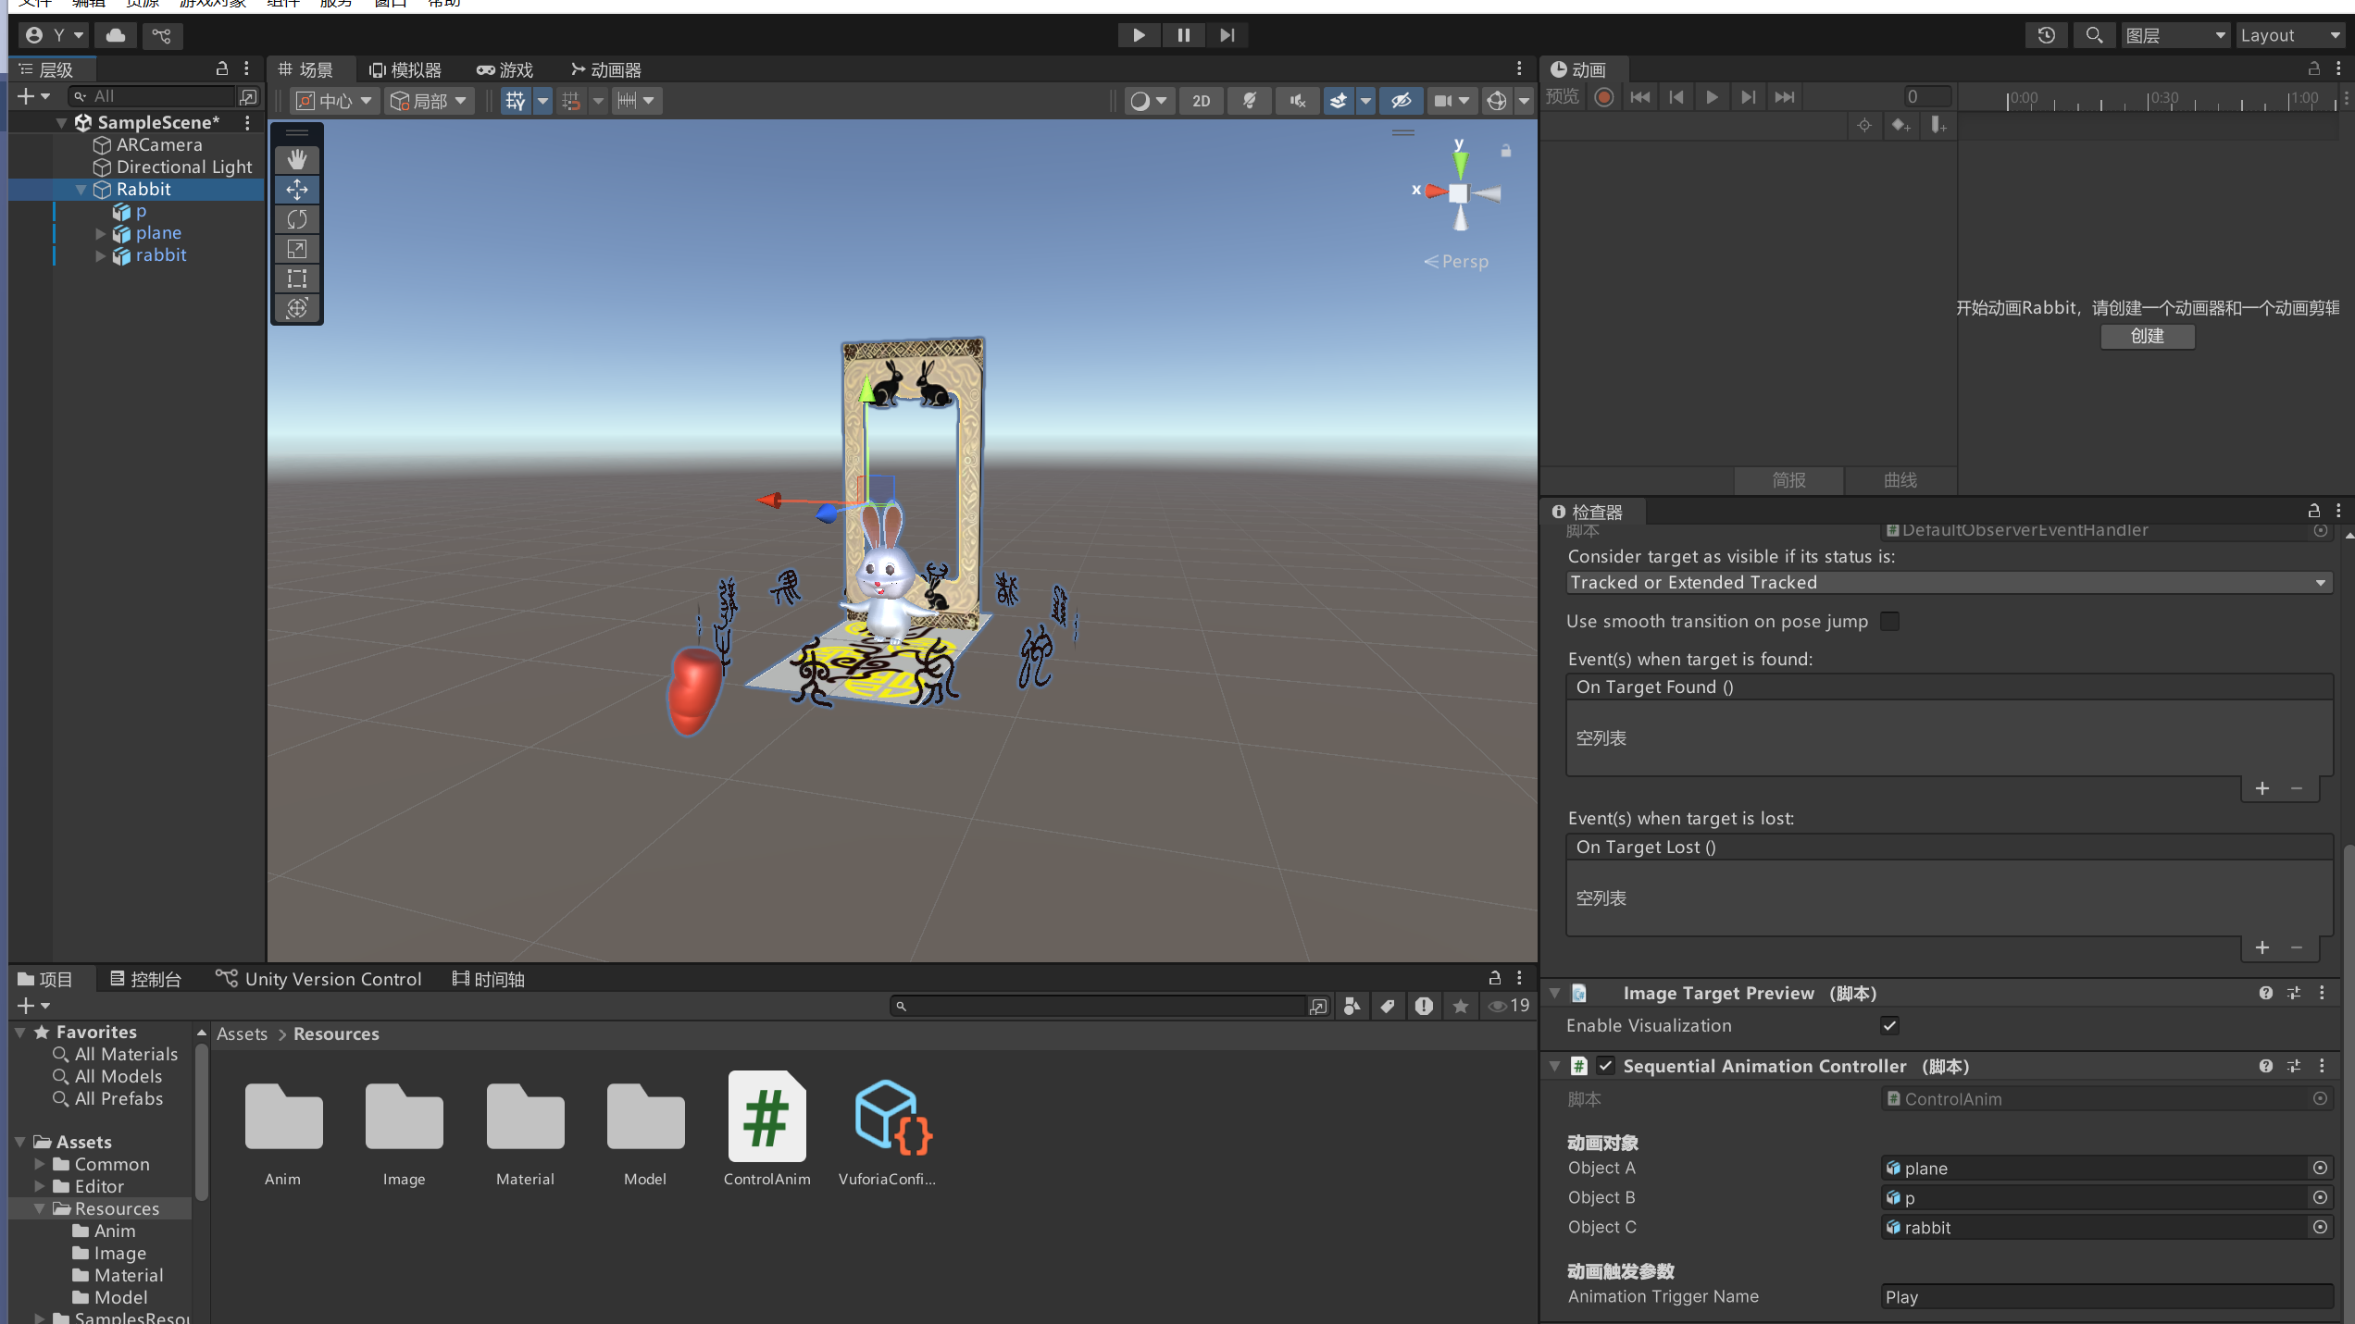The height and width of the screenshot is (1324, 2355).
Task: Click the Pause button in top toolbar
Action: [x=1183, y=35]
